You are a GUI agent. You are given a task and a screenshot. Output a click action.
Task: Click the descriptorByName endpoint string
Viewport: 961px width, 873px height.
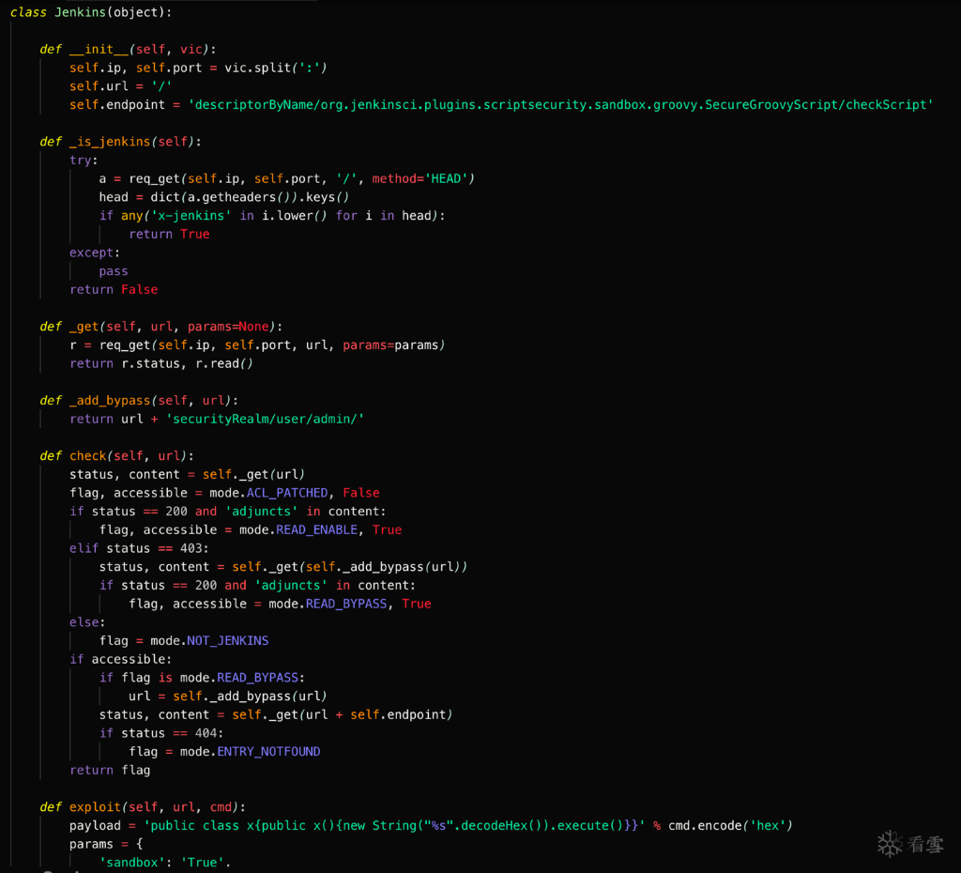[x=560, y=105]
